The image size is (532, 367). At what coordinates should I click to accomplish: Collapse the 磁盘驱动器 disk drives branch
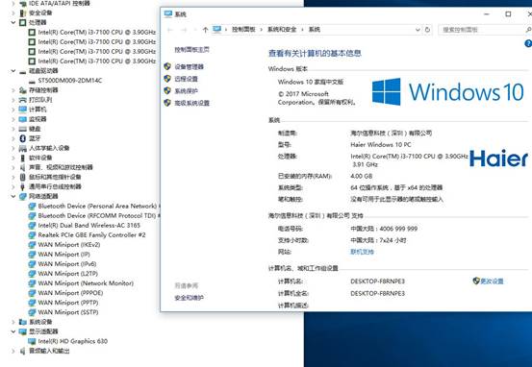click(x=13, y=71)
